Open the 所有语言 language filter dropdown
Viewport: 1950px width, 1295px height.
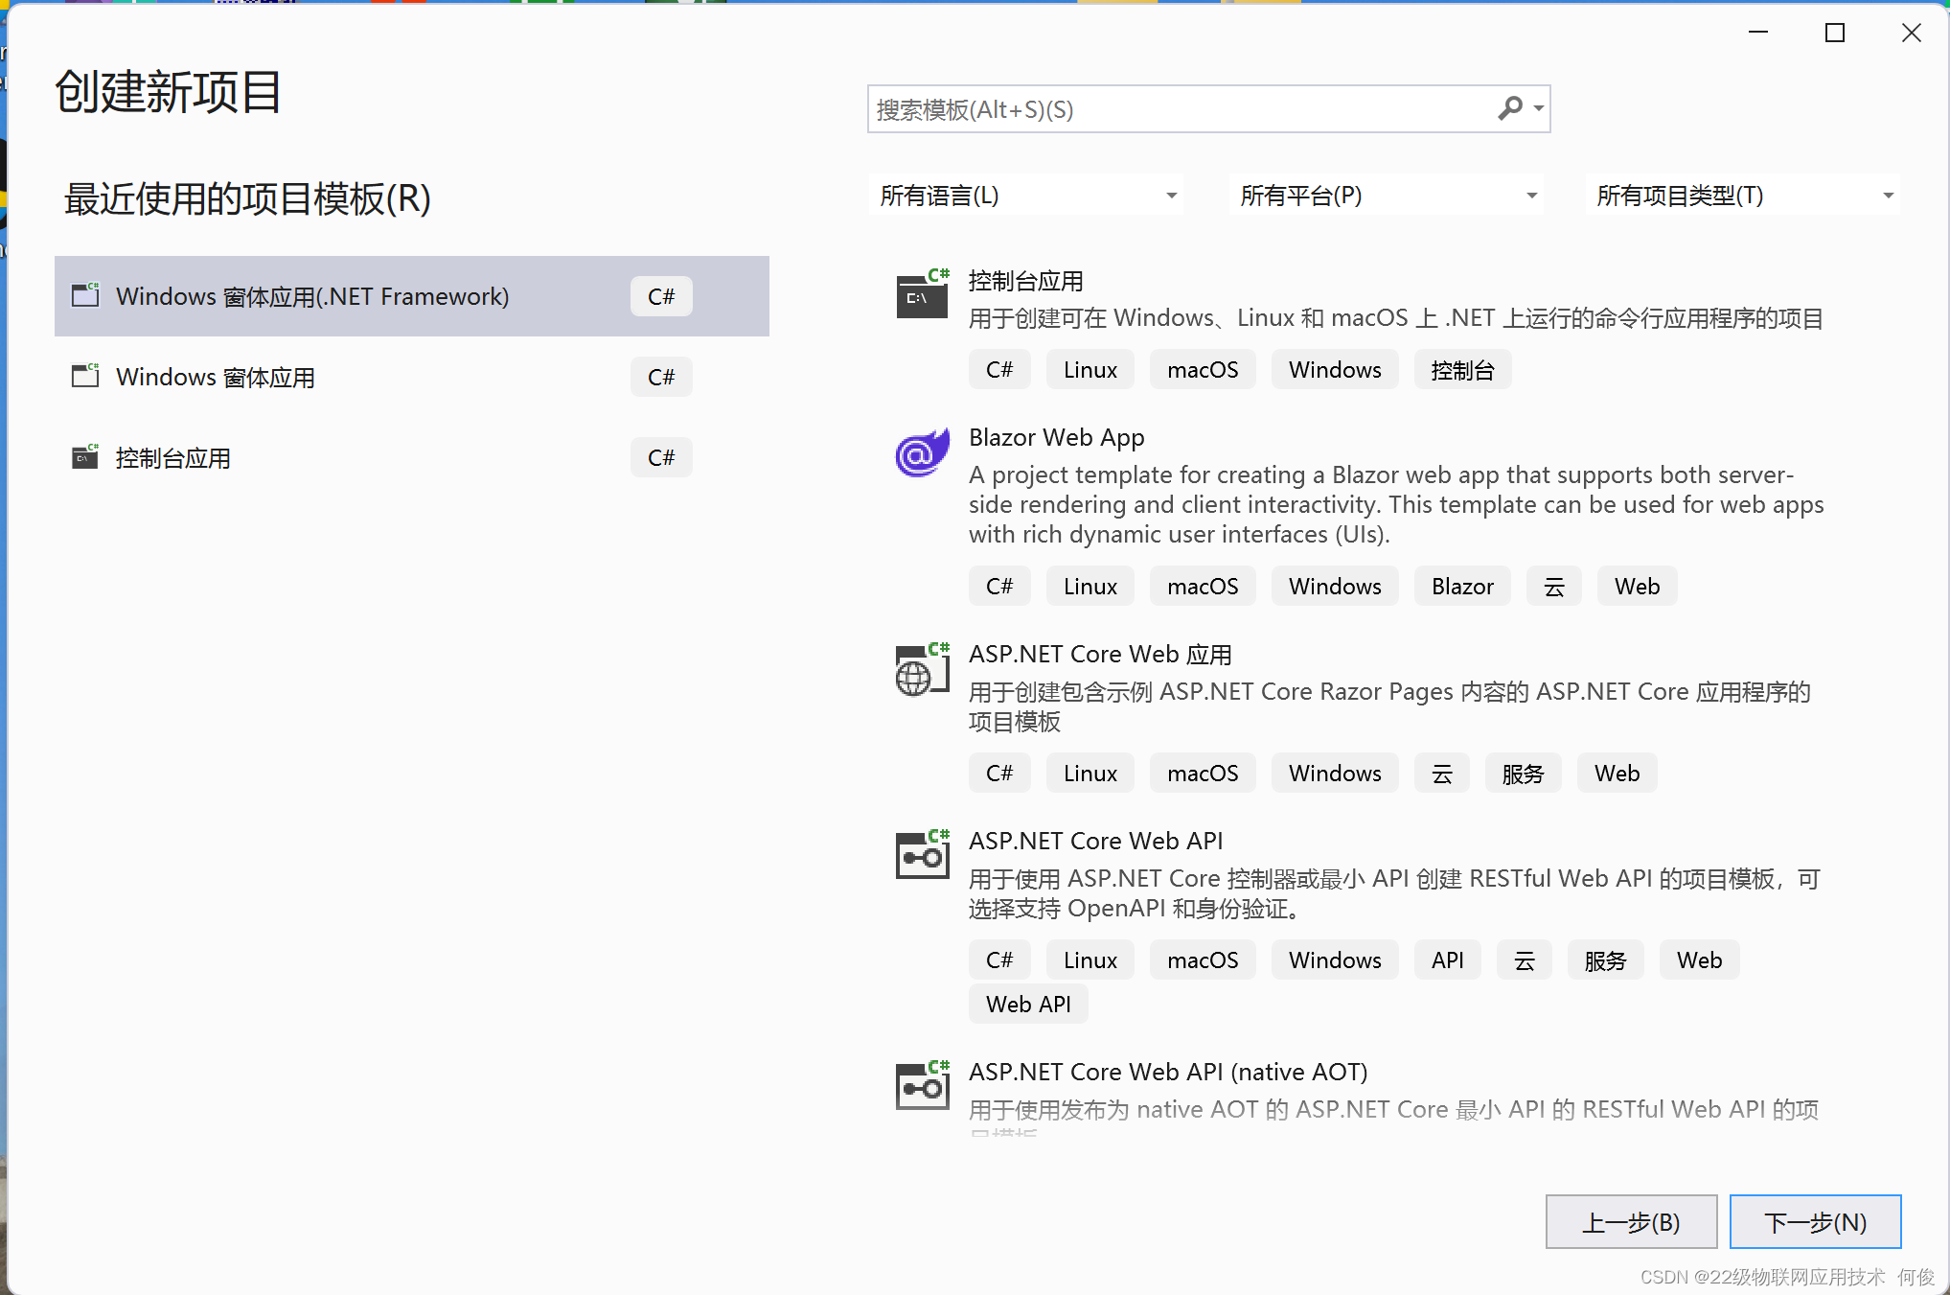click(1026, 196)
